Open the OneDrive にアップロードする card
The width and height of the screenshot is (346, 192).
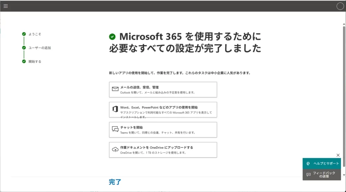163,150
